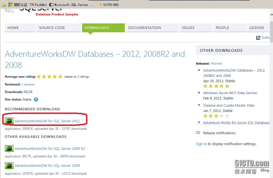Click green icon for SQL Server 2012 download
This screenshot has width=273, height=178.
click(9, 121)
